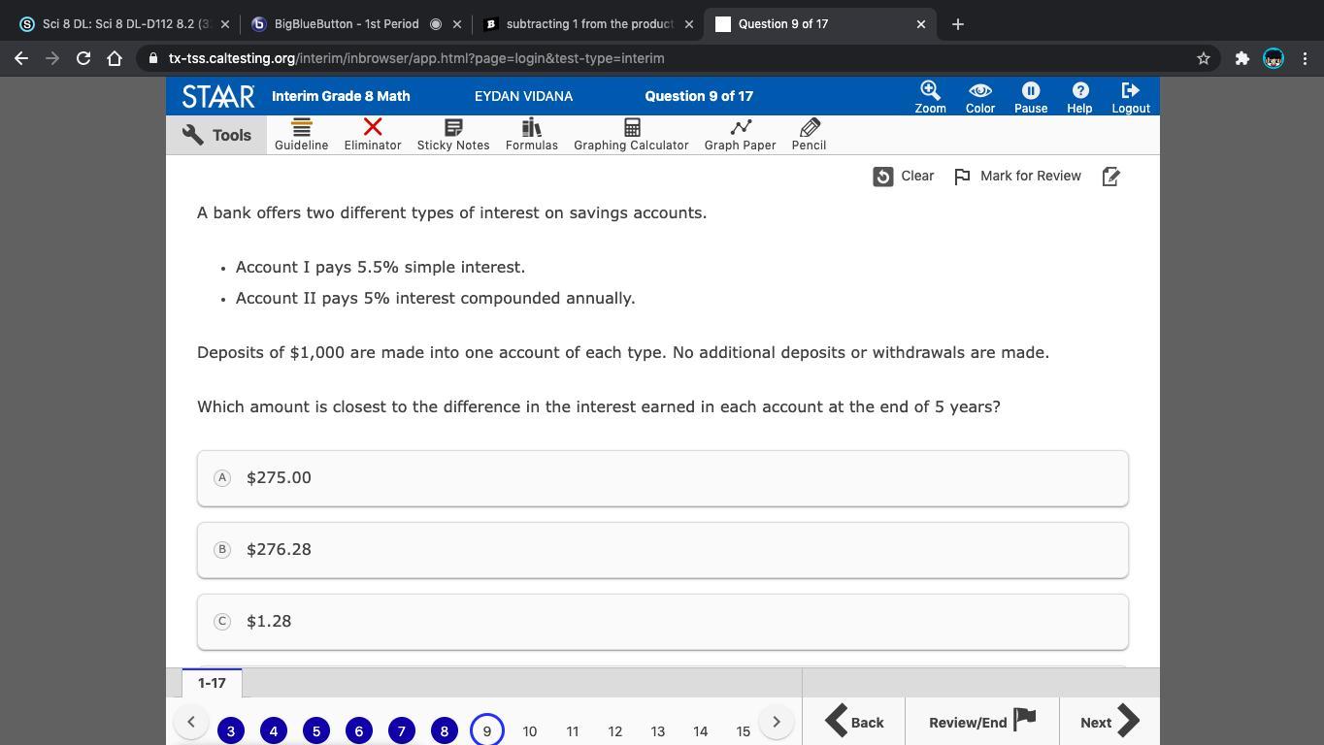Click the Zoom magnifier icon
1324x745 pixels.
pos(930,91)
